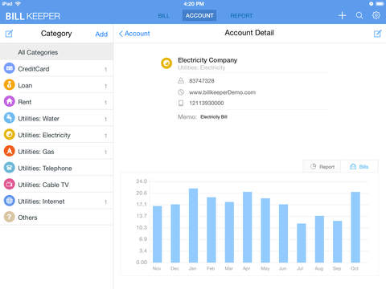The height and width of the screenshot is (289, 386).
Task: Open the Others category
Action: (x=56, y=218)
